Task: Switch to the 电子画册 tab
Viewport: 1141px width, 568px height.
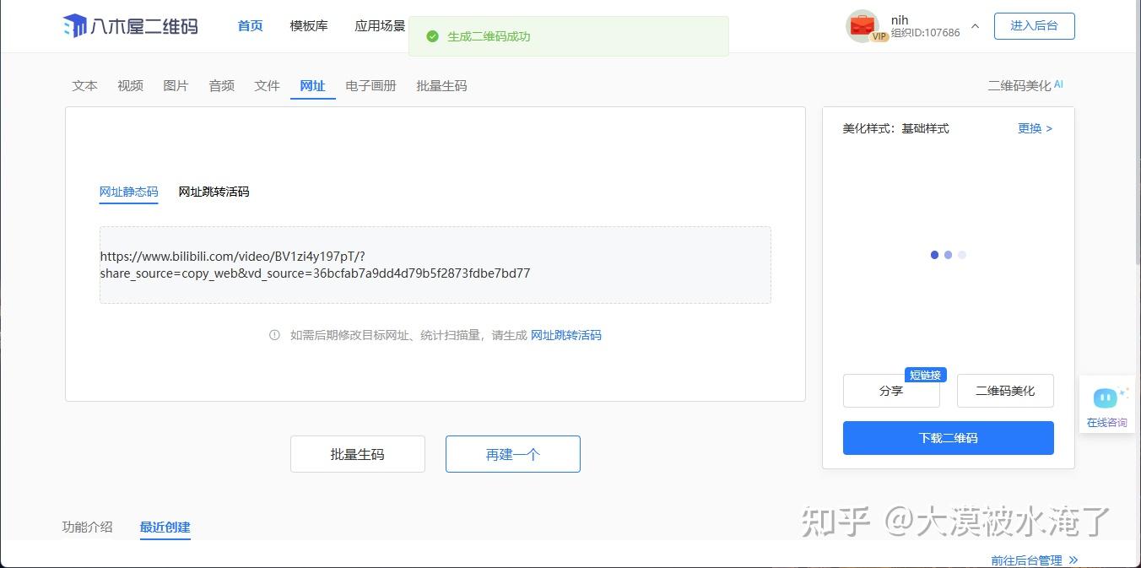Action: pyautogui.click(x=370, y=86)
